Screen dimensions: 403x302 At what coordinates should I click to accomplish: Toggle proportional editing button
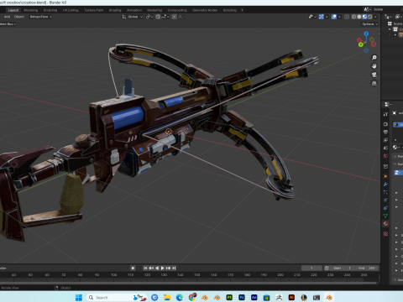click(174, 17)
